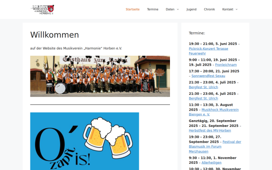Expand the Kontakt submenu chevron

point(237,10)
